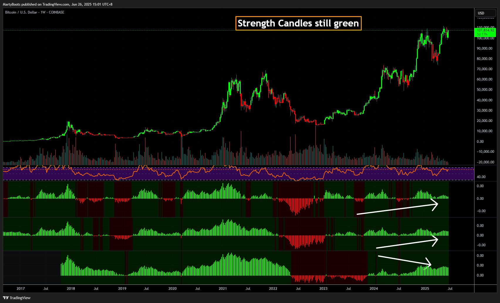Click the 2018 label on time axis
Image resolution: width=500 pixels, height=303 pixels.
pyautogui.click(x=71, y=289)
